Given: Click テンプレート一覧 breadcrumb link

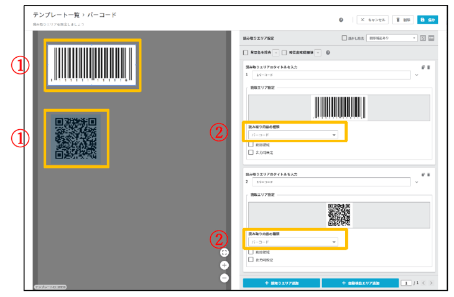Looking at the screenshot, I should [52, 15].
